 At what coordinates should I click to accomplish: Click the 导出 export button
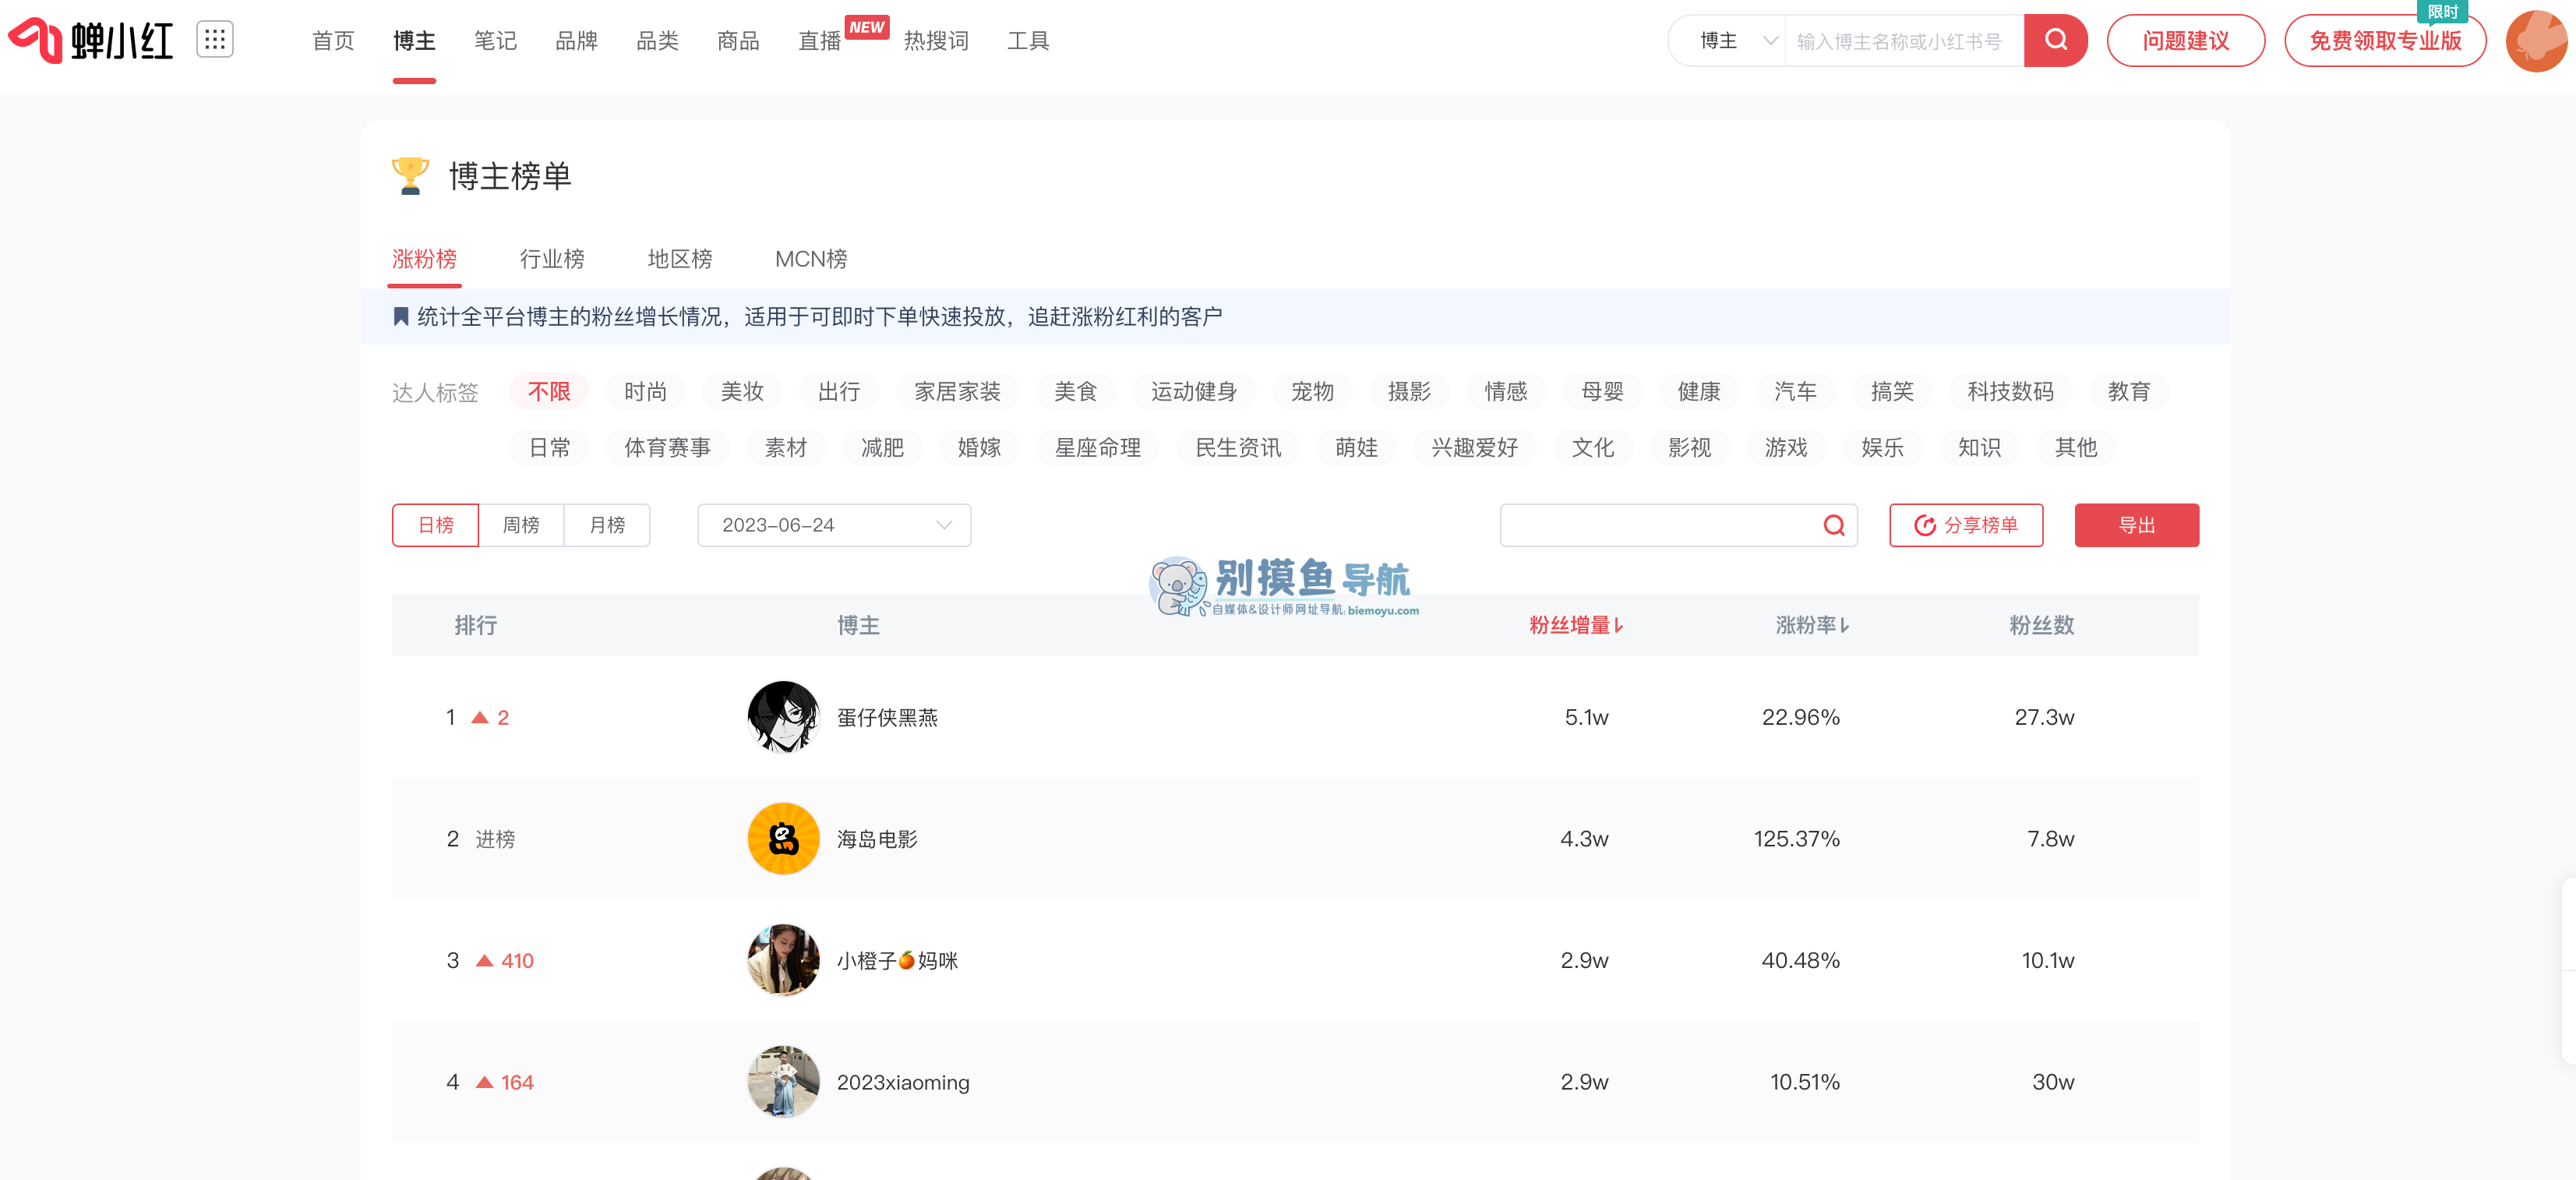(x=2137, y=525)
